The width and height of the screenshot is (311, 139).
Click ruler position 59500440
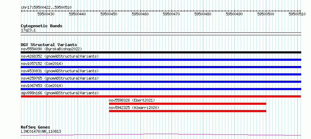point(77,14)
